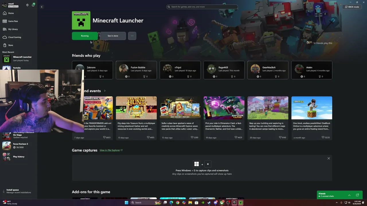Open NVIDIA app from the taskbar
The height and width of the screenshot is (206, 367).
(x=203, y=203)
